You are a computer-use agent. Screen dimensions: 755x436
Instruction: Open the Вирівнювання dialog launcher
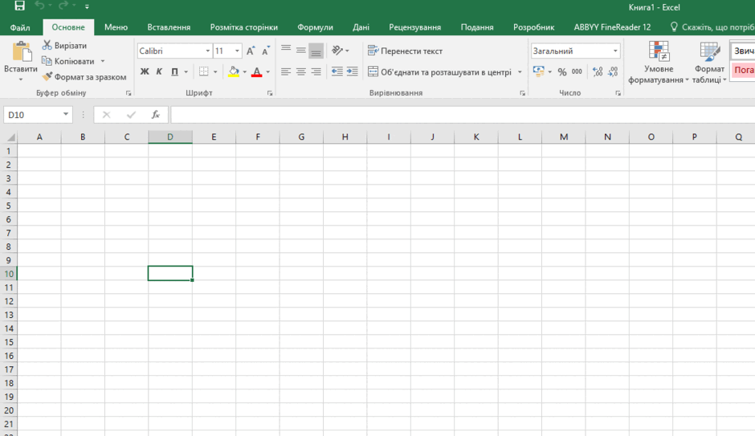tap(522, 93)
